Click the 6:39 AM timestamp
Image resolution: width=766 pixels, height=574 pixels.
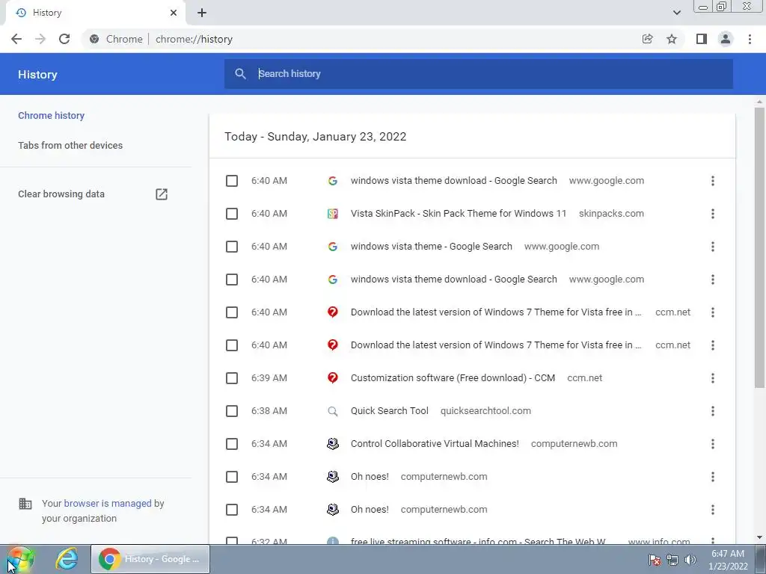[269, 378]
